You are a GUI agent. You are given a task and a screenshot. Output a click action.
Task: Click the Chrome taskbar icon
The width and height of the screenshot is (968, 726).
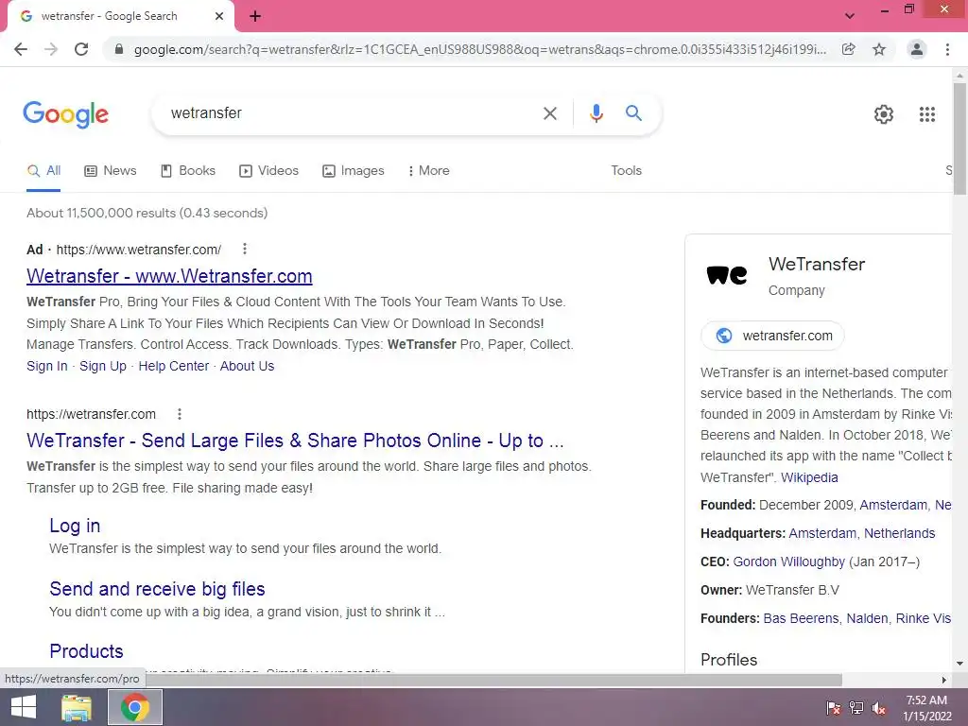pyautogui.click(x=135, y=707)
